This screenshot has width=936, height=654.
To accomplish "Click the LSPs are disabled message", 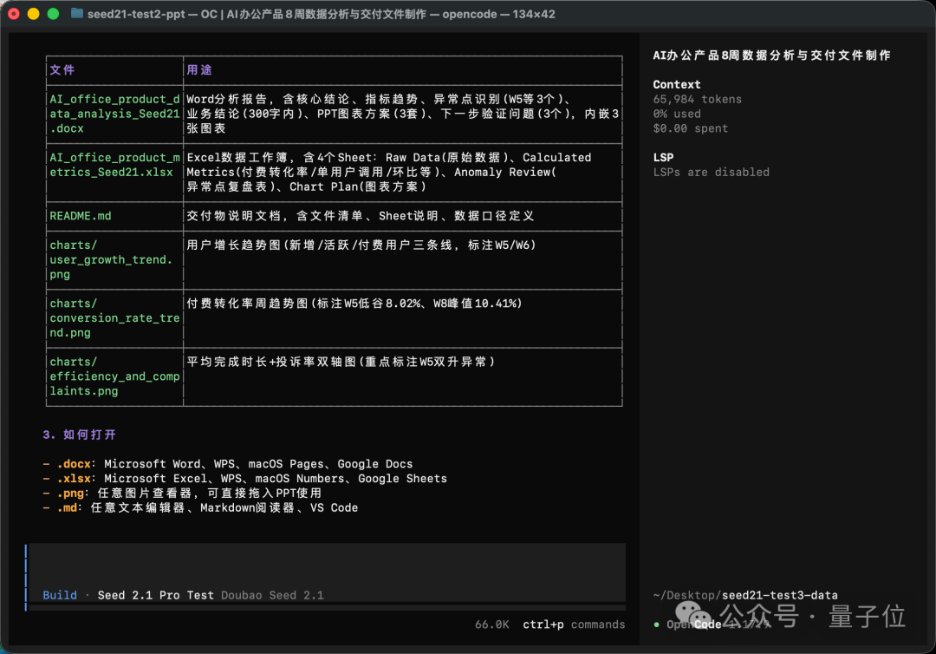I will click(711, 172).
